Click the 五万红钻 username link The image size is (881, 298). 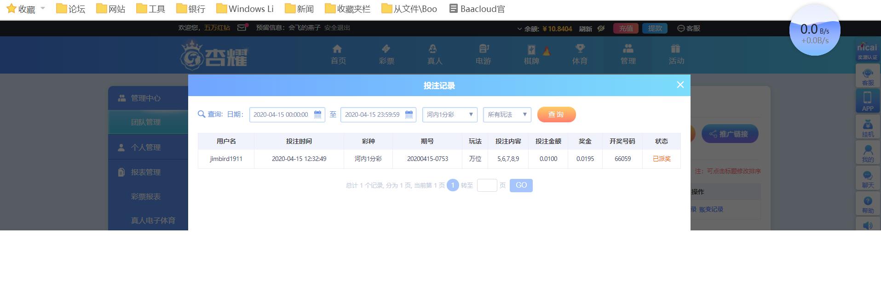coord(217,28)
